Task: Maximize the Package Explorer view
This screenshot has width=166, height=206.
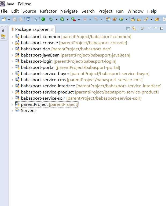Action: click(162, 28)
